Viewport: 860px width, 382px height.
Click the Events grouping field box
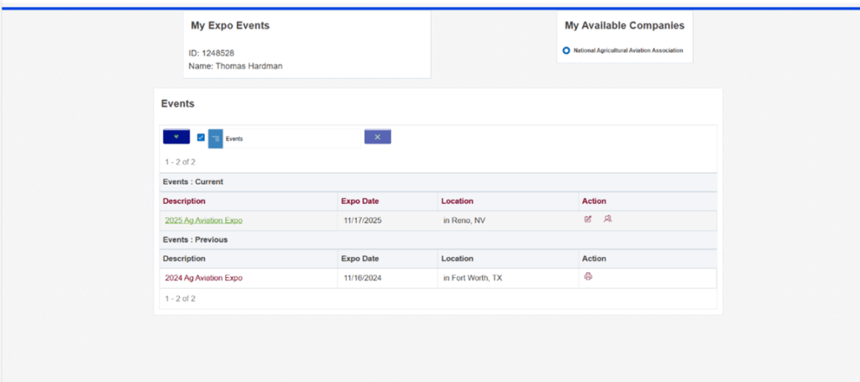pos(291,139)
